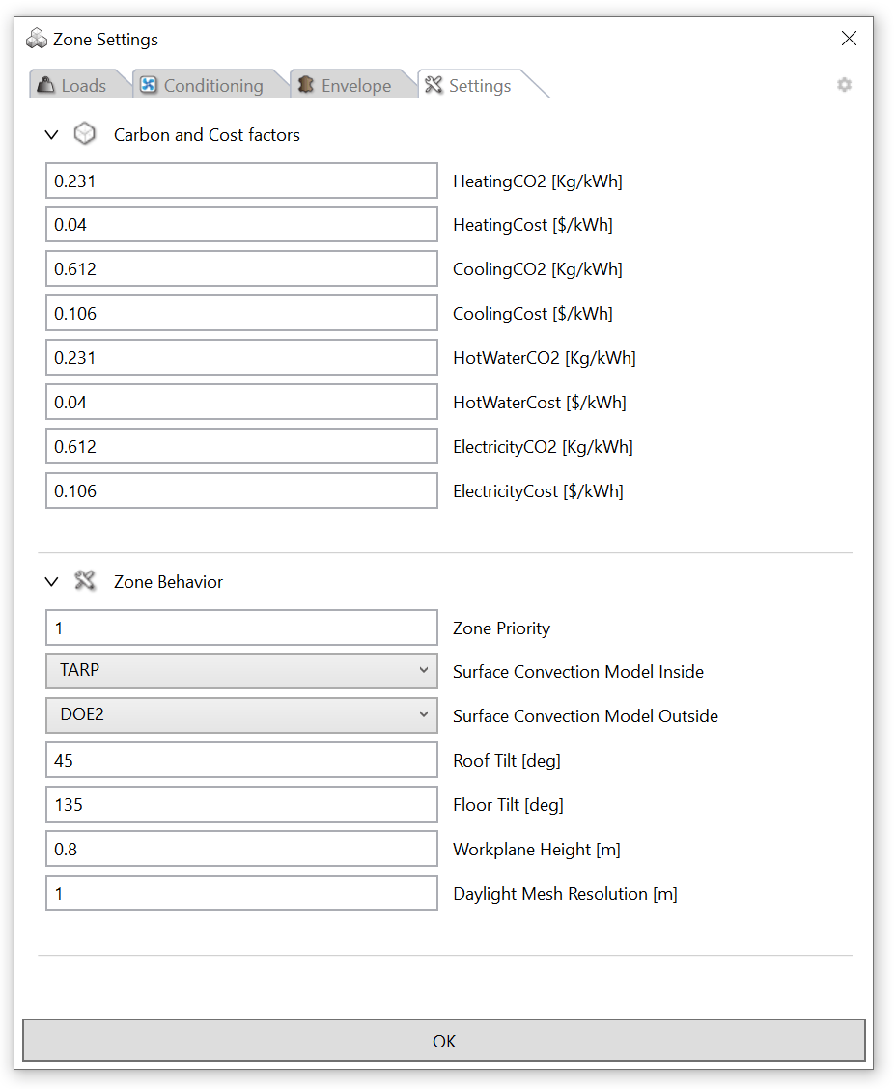Click the cube icon beside Carbon and Cost factors
Viewport: 896px width, 1089px height.
click(x=85, y=134)
